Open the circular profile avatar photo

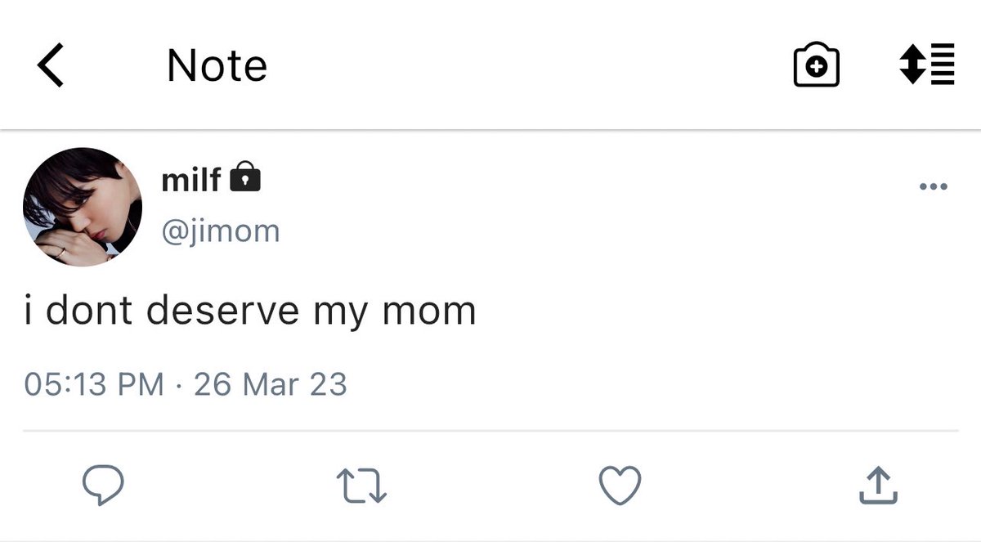(x=83, y=207)
